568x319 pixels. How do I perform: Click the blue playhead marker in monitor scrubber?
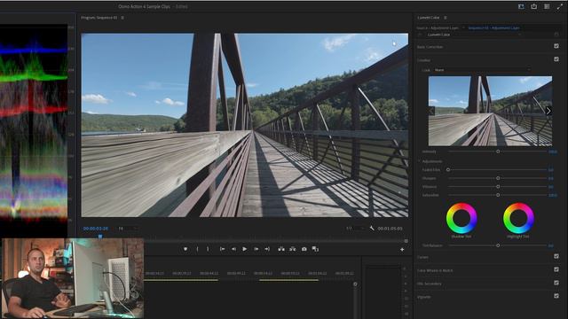pos(100,237)
